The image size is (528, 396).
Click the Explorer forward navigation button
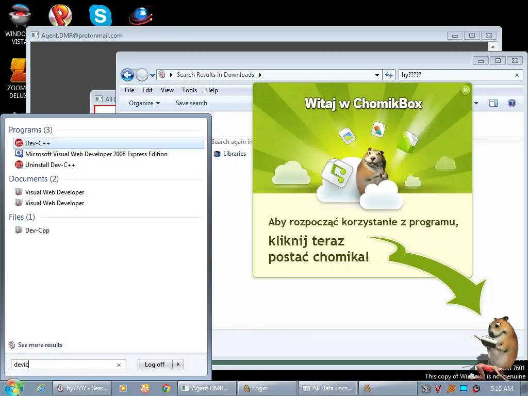(142, 75)
